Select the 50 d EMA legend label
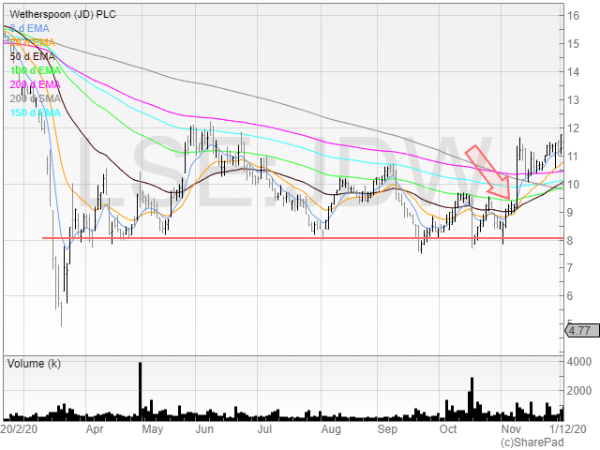The image size is (600, 450). coord(33,56)
